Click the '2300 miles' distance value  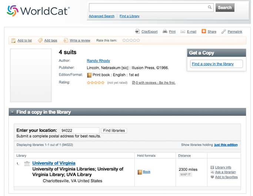[x=188, y=170]
